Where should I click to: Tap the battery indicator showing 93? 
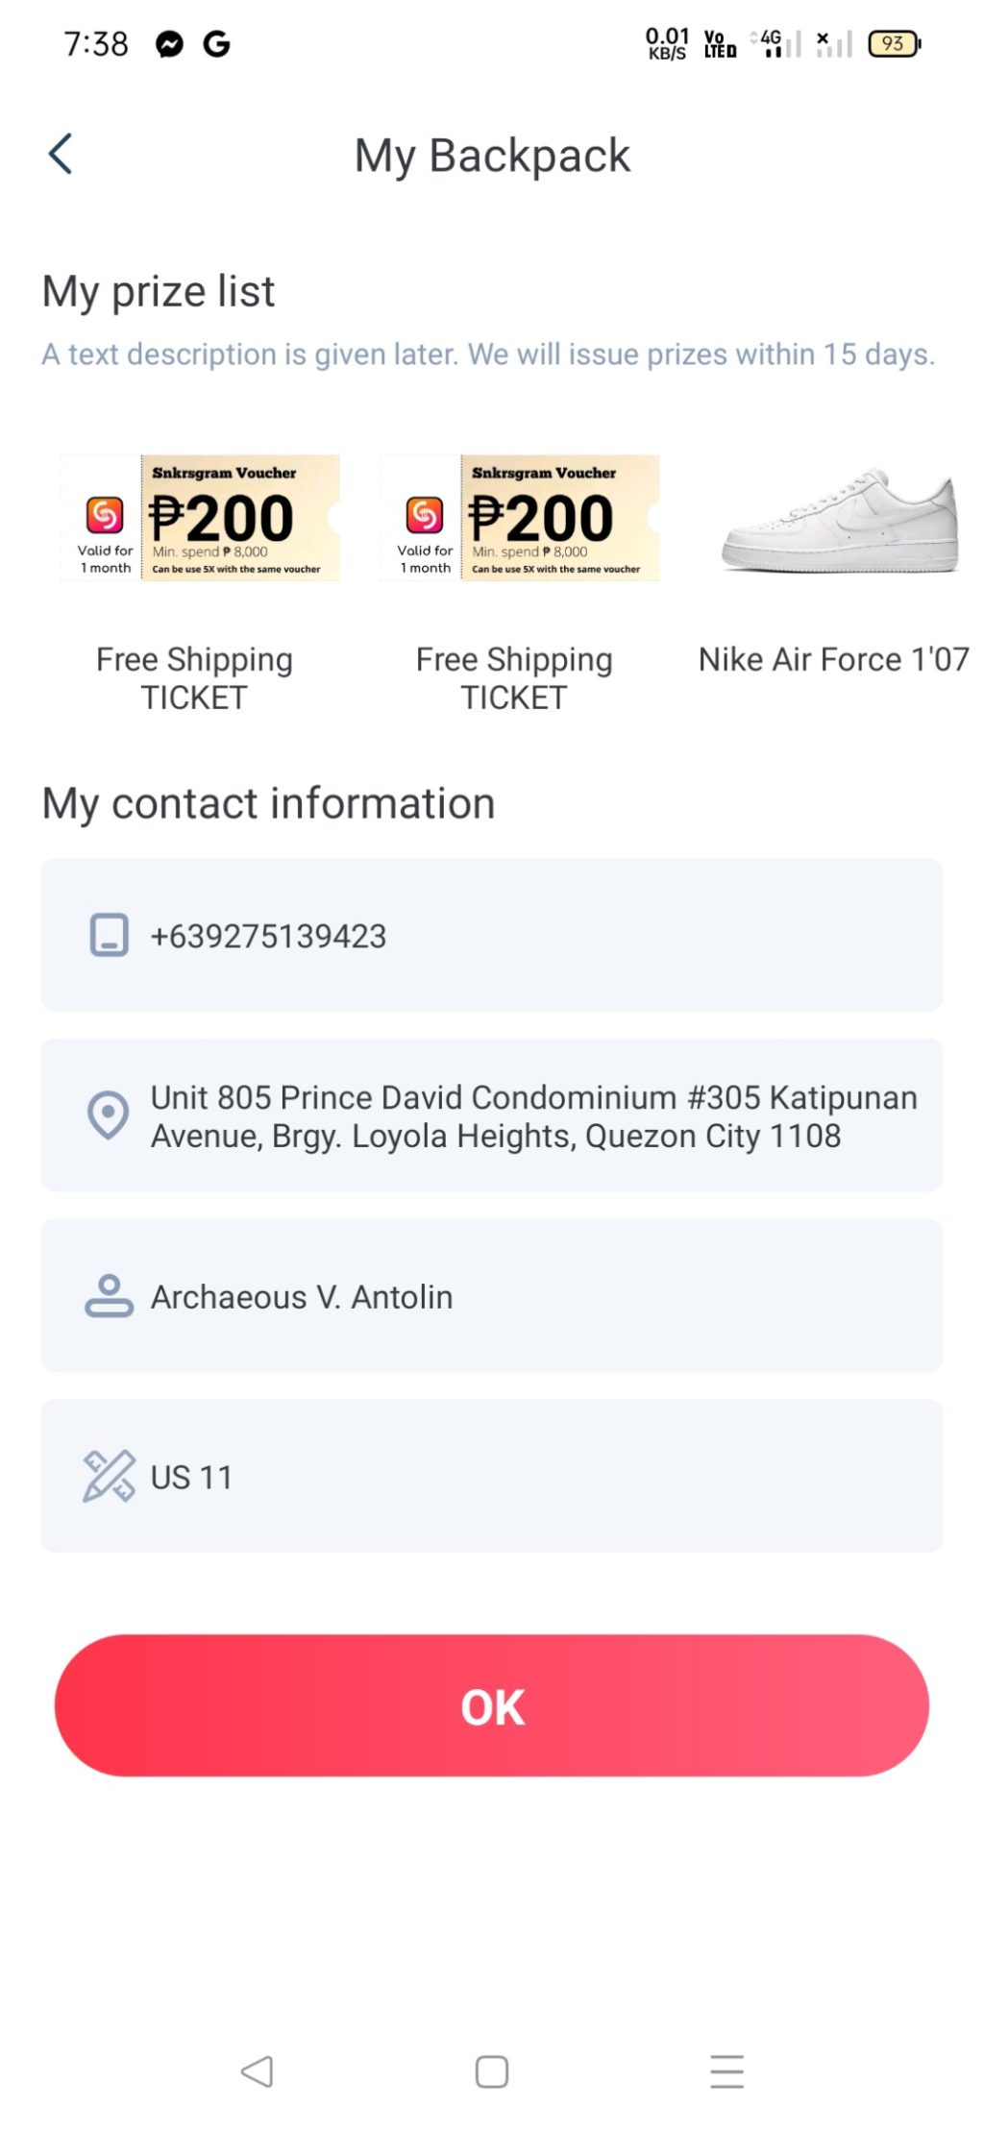point(894,44)
